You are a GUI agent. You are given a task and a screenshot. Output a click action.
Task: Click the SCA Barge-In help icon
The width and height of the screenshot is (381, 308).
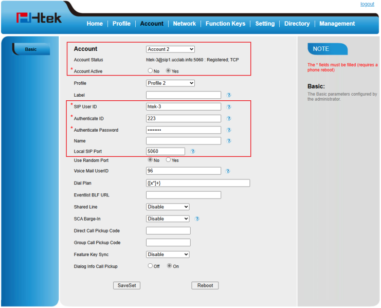tap(197, 219)
